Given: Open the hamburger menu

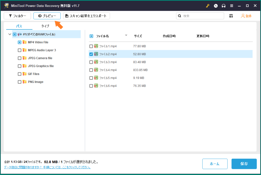Looking at the screenshot, I should [x=231, y=5].
